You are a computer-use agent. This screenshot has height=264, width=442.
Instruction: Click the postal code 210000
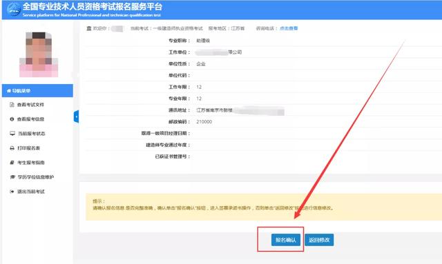(x=204, y=121)
